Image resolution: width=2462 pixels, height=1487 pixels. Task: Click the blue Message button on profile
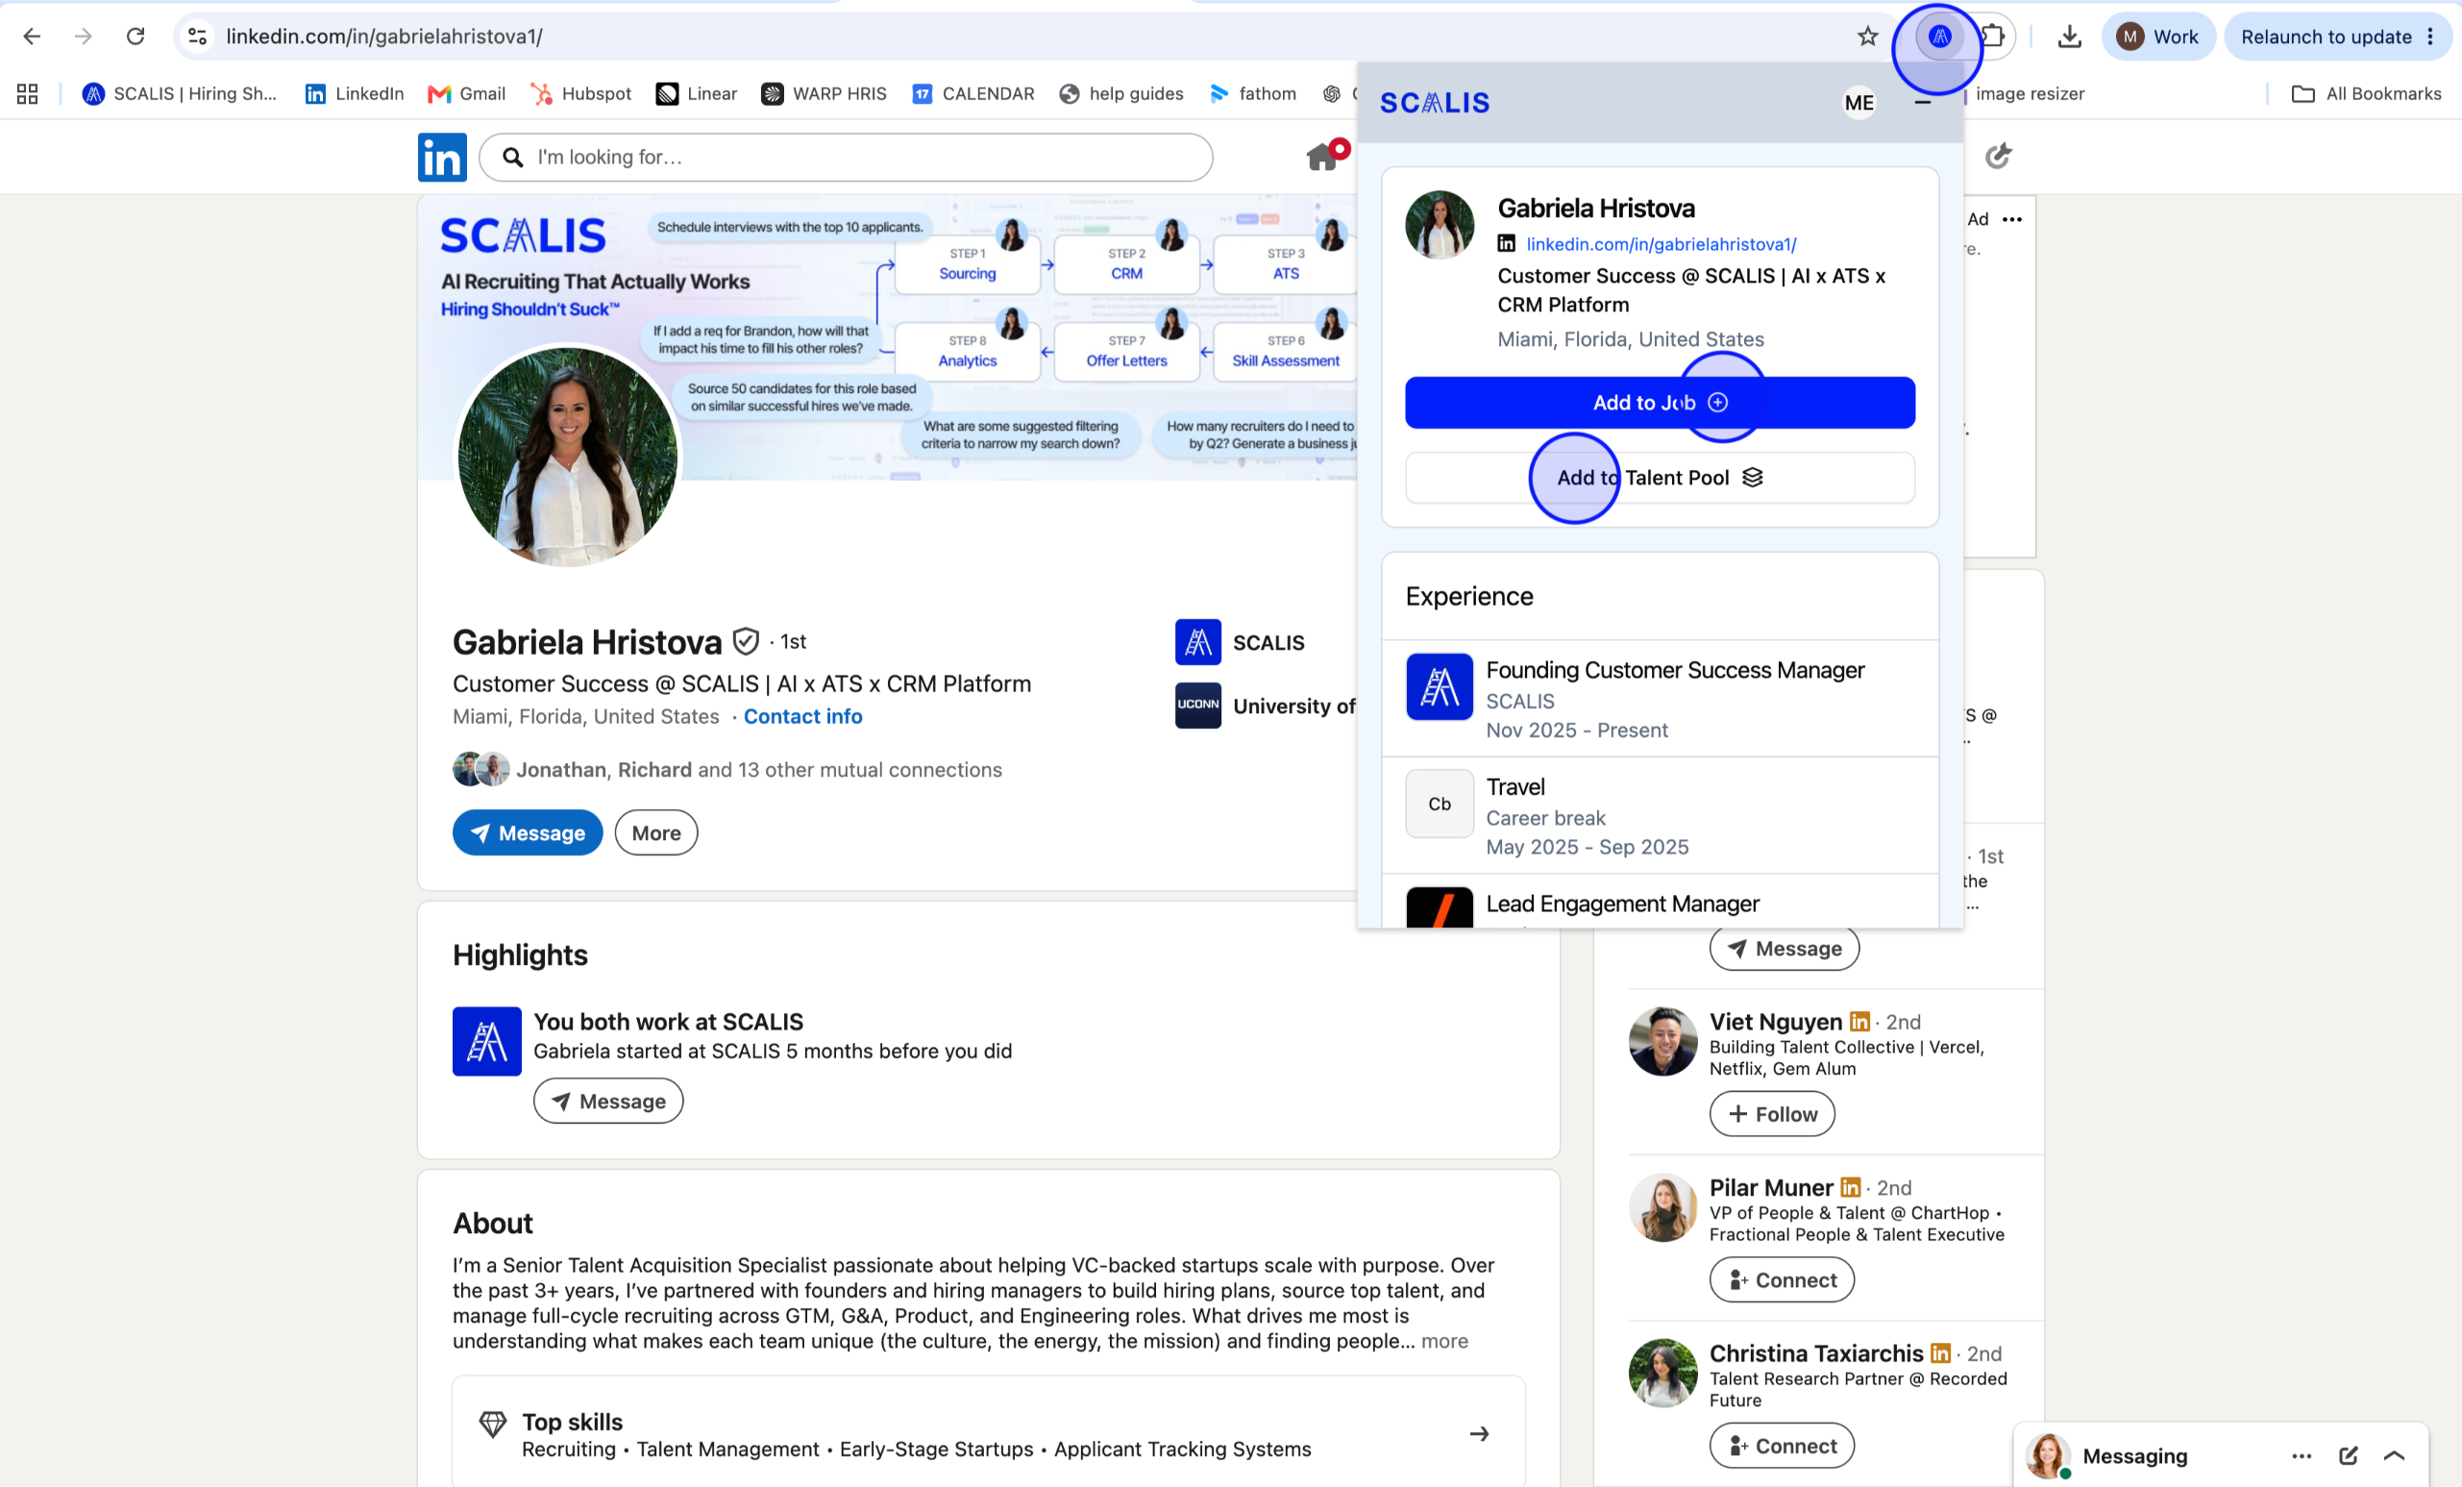tap(528, 832)
